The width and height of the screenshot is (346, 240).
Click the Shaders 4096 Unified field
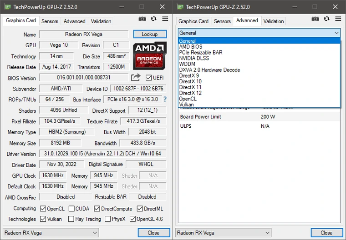(64, 110)
